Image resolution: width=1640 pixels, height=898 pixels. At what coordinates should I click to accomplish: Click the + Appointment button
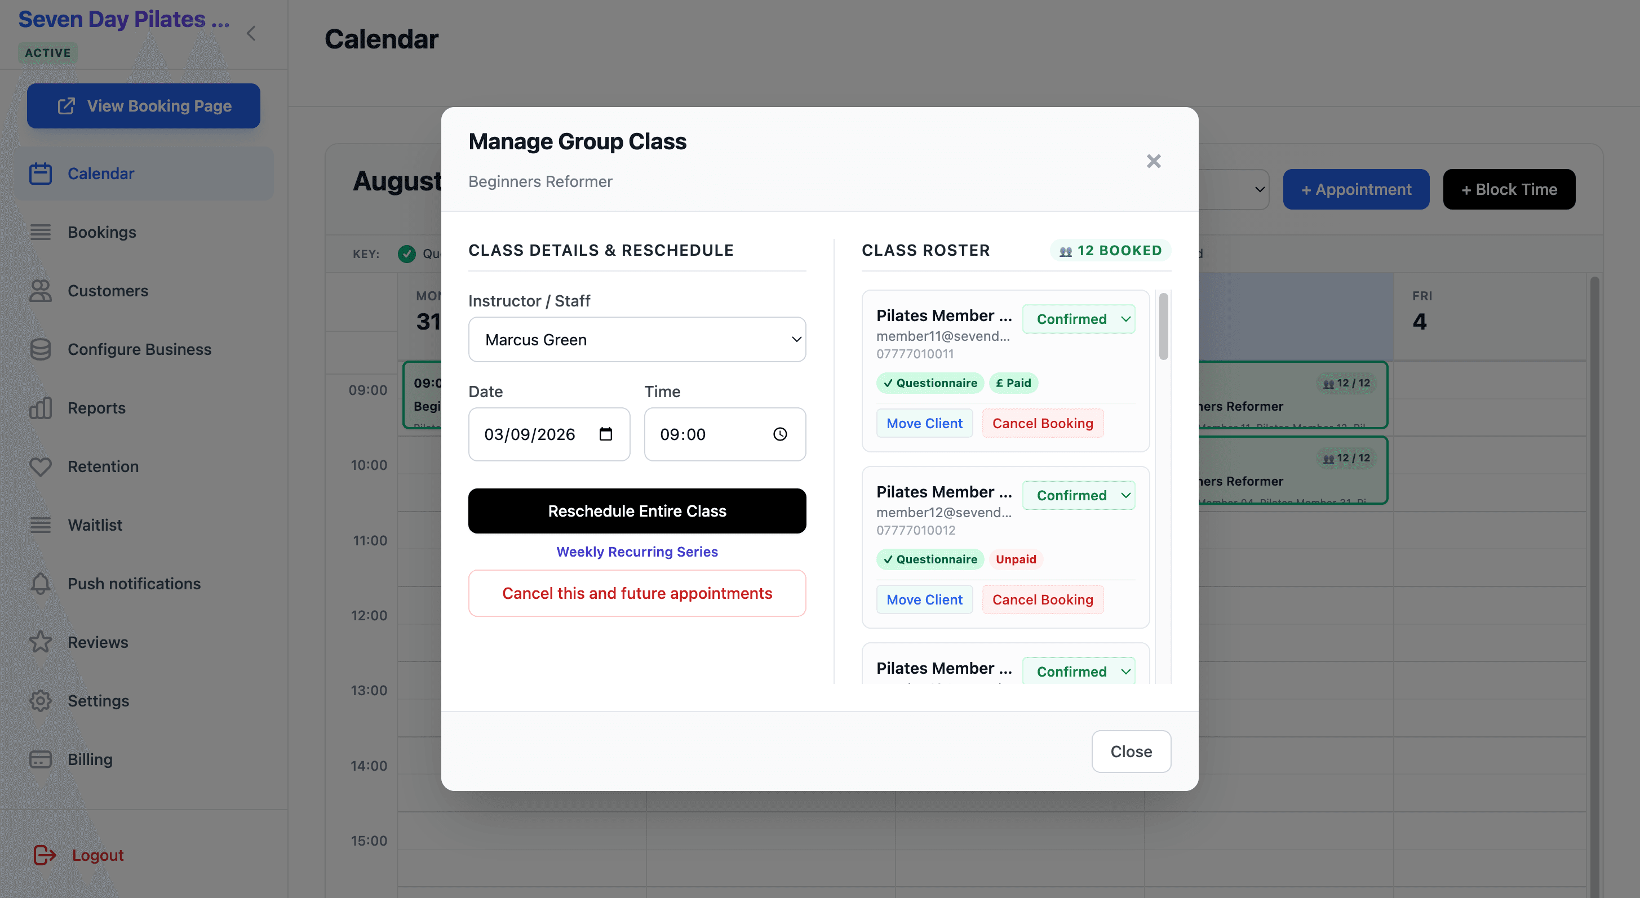(1356, 189)
